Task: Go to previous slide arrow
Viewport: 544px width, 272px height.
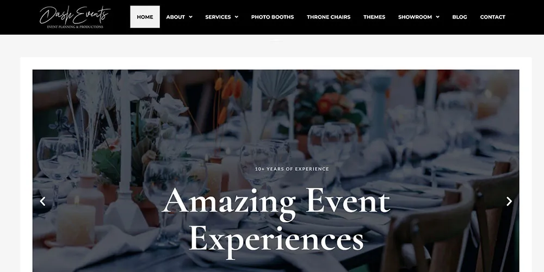Action: [42, 201]
